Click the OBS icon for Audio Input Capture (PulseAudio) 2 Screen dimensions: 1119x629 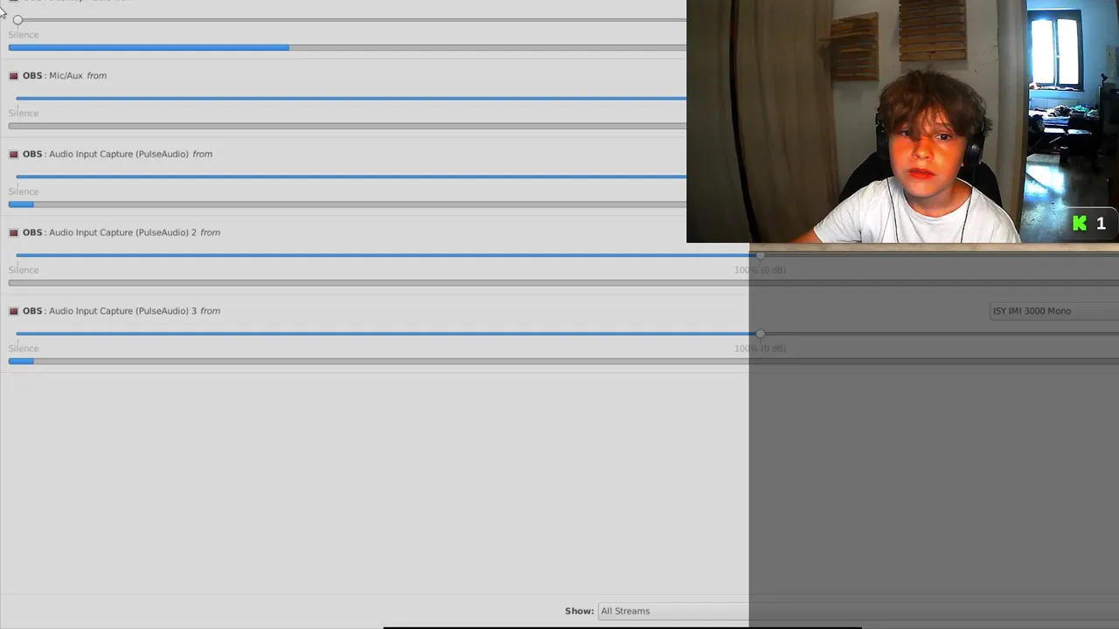pos(13,233)
